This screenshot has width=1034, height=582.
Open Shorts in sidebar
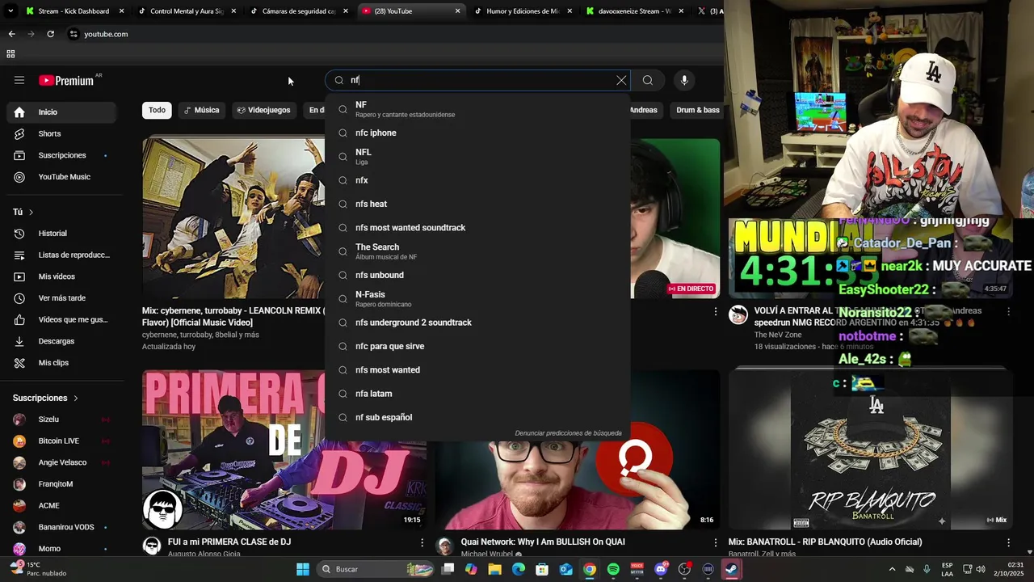[61, 133]
